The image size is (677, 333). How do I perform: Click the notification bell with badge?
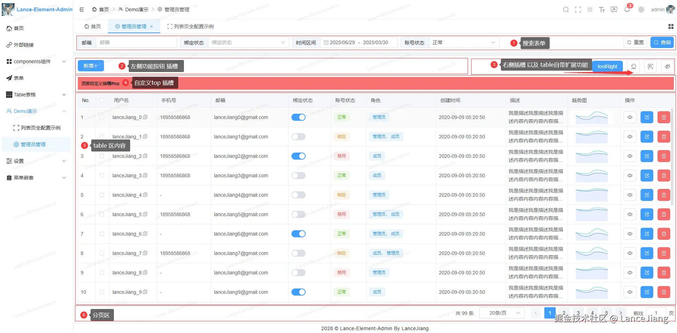(x=627, y=10)
